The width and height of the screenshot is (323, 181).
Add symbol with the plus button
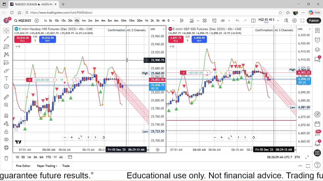point(37,21)
